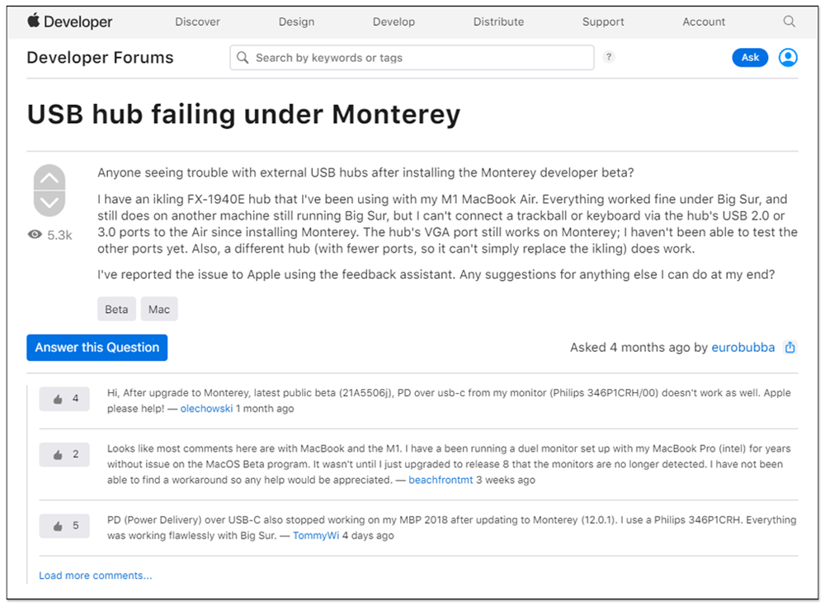Expand Load more comments

pyautogui.click(x=95, y=575)
